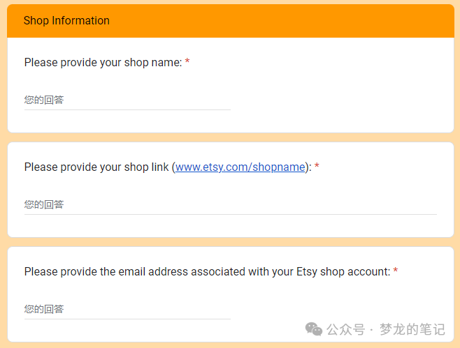This screenshot has height=348, width=460.
Task: Click "Please provide your shop link" question text
Action: 96,167
